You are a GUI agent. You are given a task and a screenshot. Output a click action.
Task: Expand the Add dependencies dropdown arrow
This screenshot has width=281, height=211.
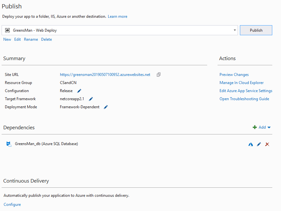[x=269, y=128]
